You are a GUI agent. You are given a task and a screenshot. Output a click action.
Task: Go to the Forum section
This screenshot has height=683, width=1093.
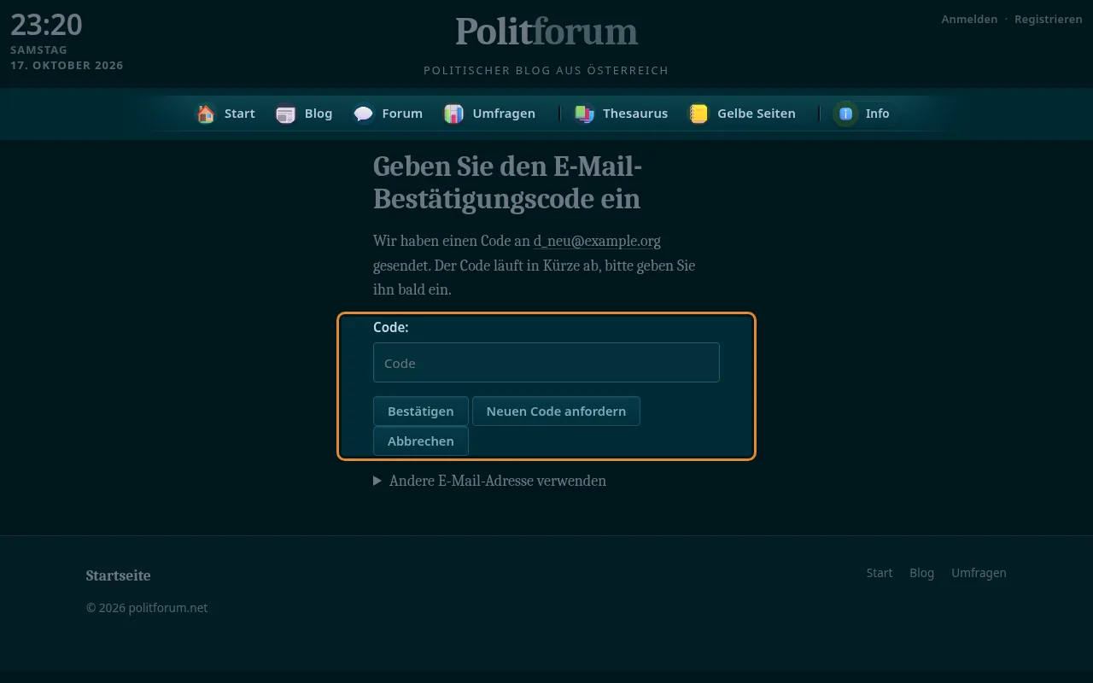tap(389, 114)
